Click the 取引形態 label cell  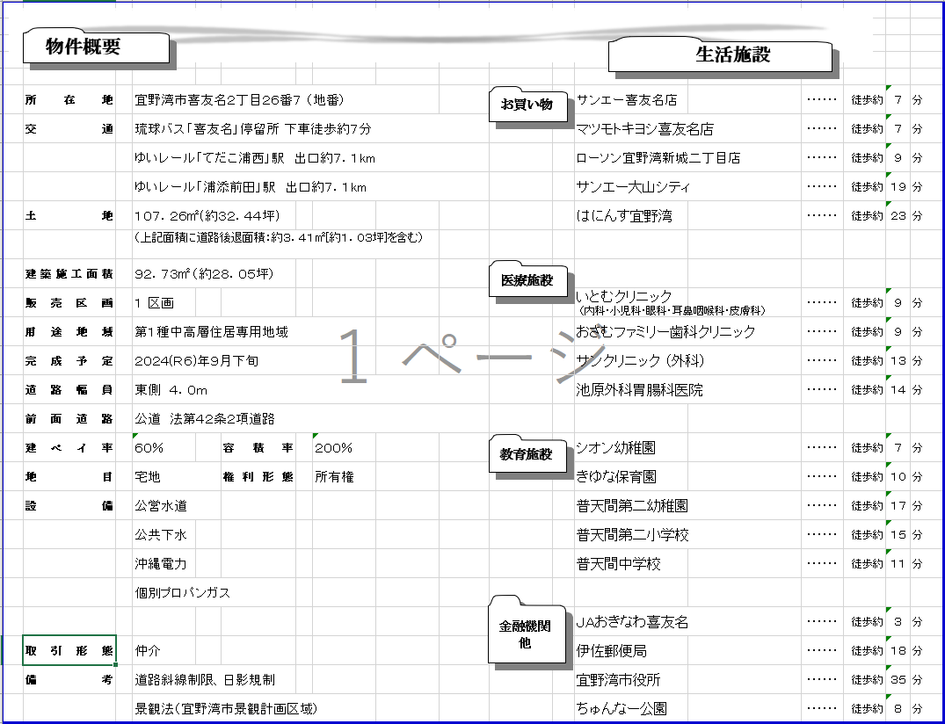(69, 651)
